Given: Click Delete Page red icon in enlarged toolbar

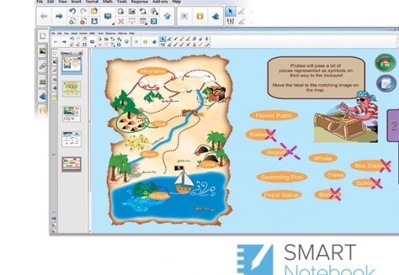Looking at the screenshot, I should [x=83, y=21].
